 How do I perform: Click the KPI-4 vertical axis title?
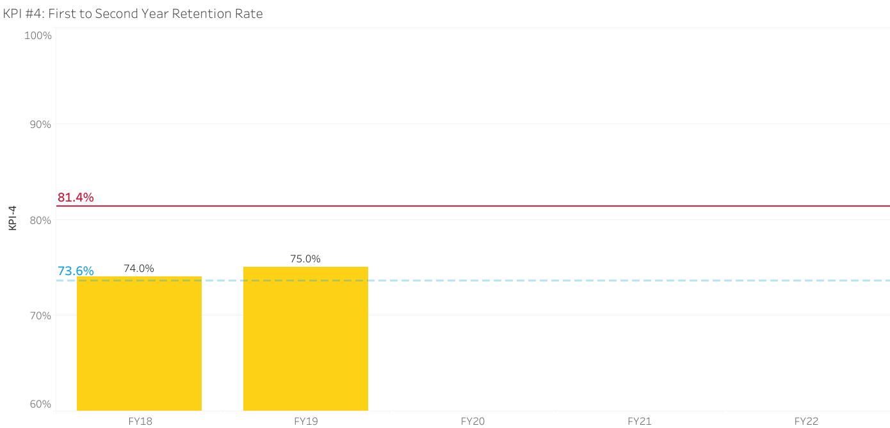12,218
